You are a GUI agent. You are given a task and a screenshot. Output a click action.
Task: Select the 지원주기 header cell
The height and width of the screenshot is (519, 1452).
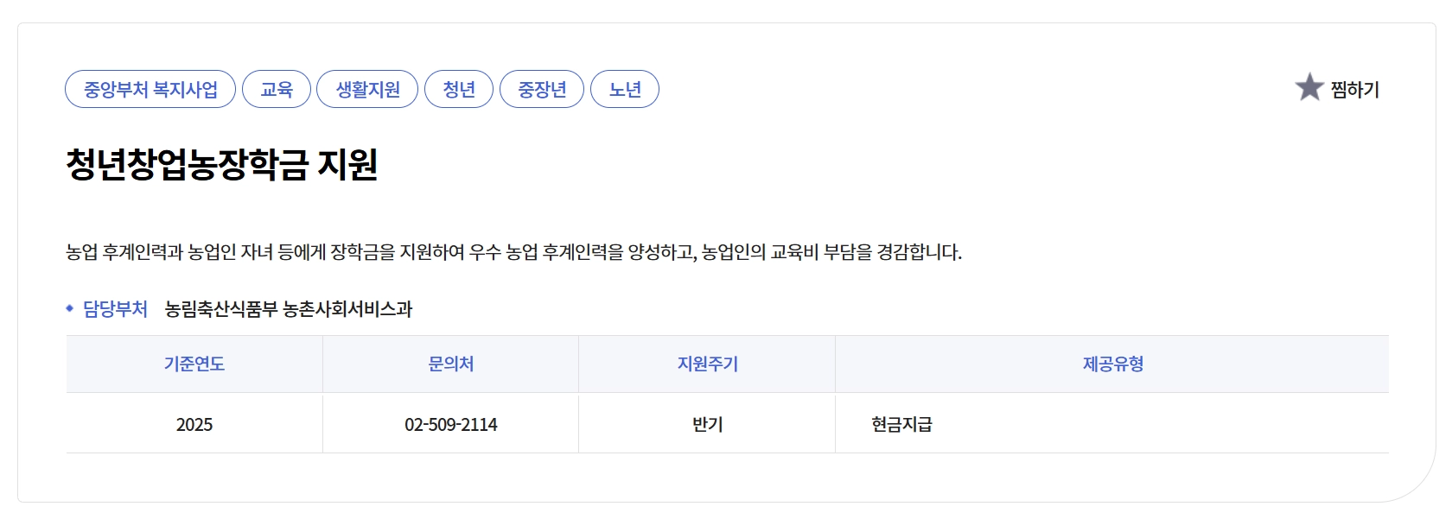click(x=704, y=364)
